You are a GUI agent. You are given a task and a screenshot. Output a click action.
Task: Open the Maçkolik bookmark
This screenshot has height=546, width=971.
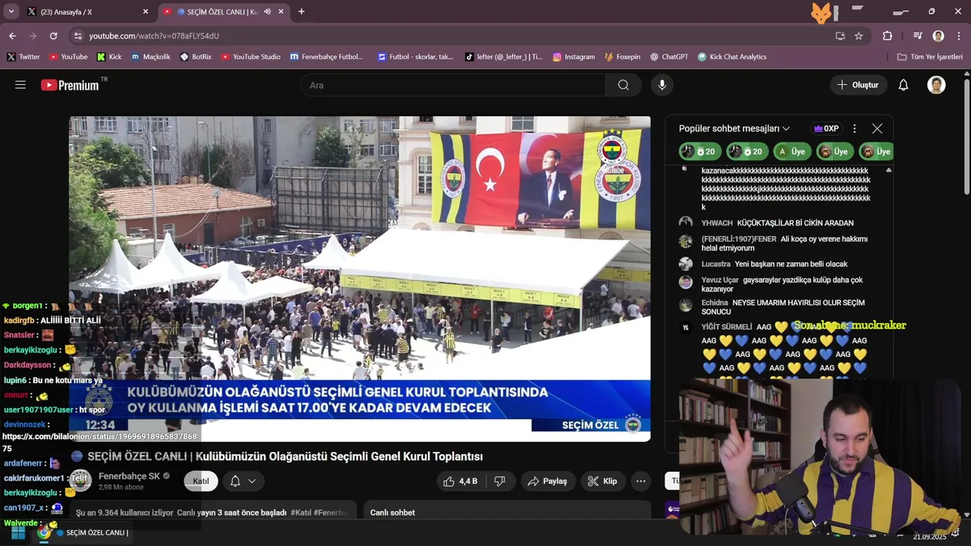tap(150, 57)
